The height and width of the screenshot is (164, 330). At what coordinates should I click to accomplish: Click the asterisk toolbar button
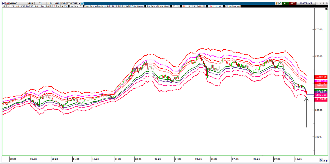pyautogui.click(x=81, y=6)
